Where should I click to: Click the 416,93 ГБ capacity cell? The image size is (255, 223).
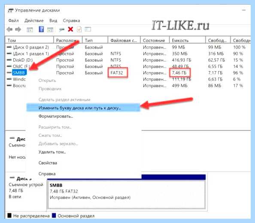point(182,60)
